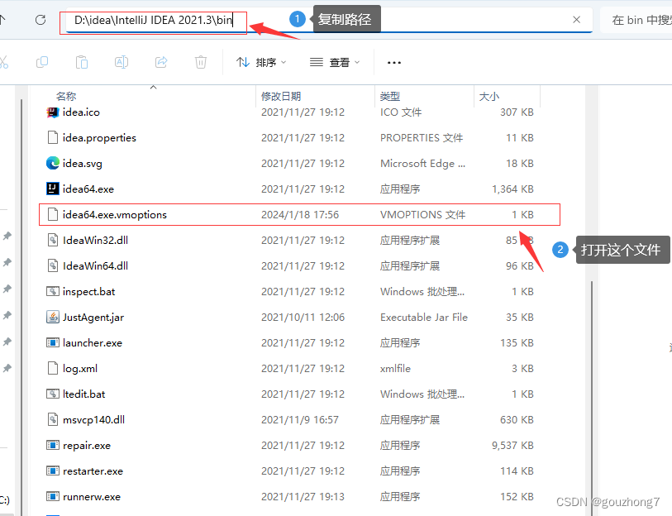Click the Share toolbar icon
The width and height of the screenshot is (672, 516).
click(161, 63)
